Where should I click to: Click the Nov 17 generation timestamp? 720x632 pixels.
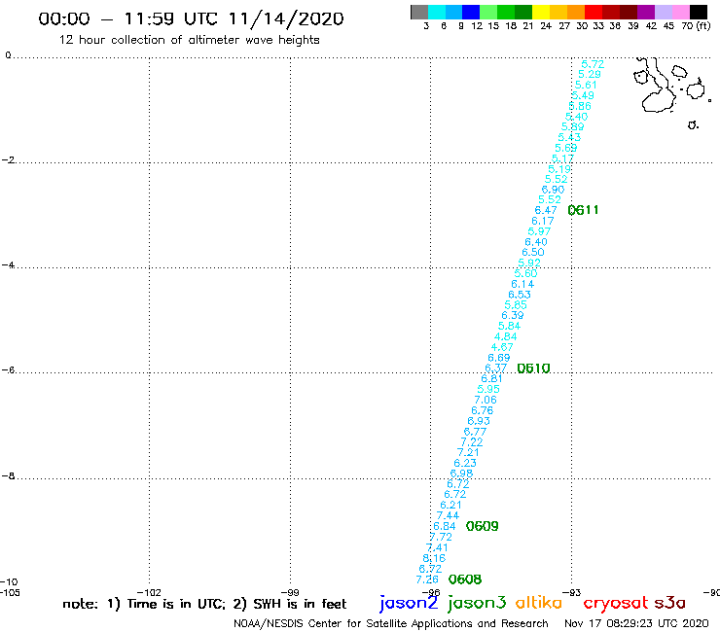click(x=636, y=623)
